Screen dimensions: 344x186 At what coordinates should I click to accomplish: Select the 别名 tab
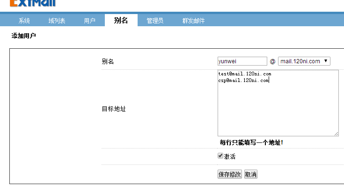pyautogui.click(x=121, y=20)
